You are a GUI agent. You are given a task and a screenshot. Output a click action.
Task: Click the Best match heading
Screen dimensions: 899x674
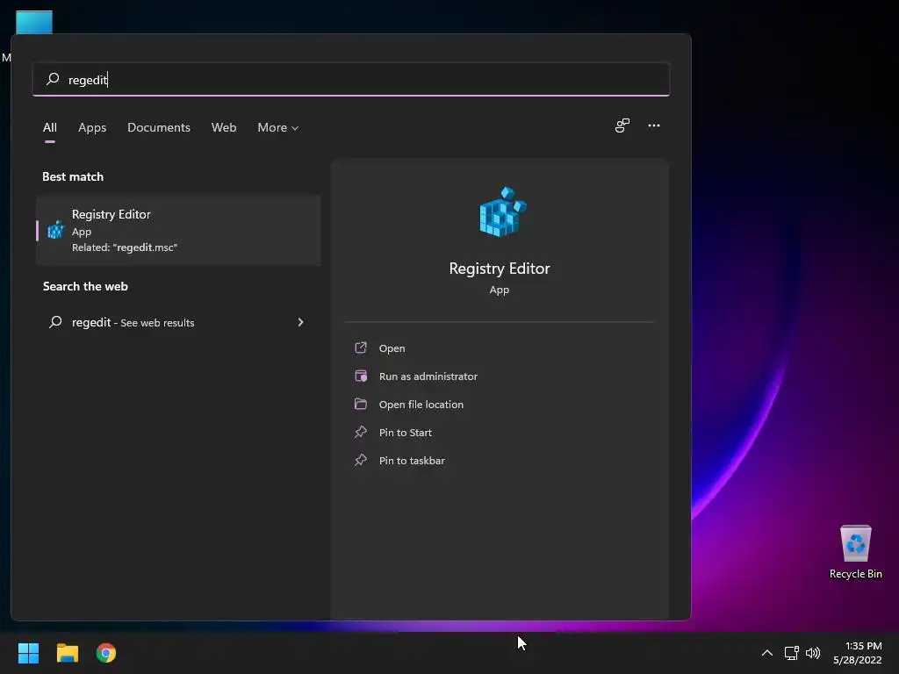pyautogui.click(x=73, y=176)
